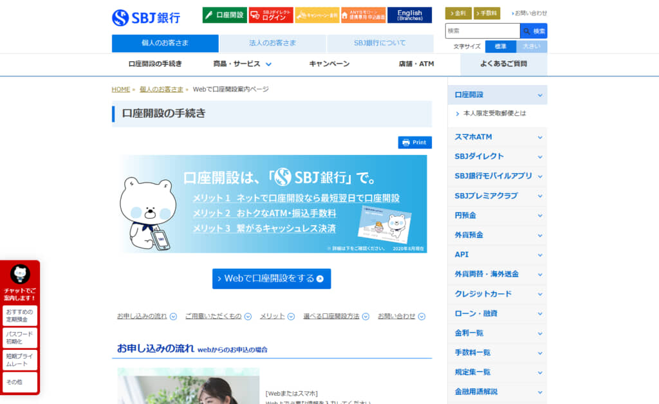Open the chat bear mascot icon

[x=21, y=275]
